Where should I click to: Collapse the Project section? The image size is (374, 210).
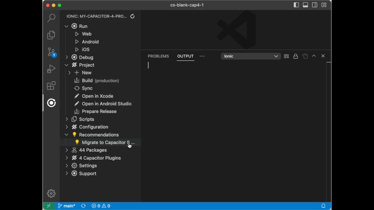pyautogui.click(x=66, y=65)
